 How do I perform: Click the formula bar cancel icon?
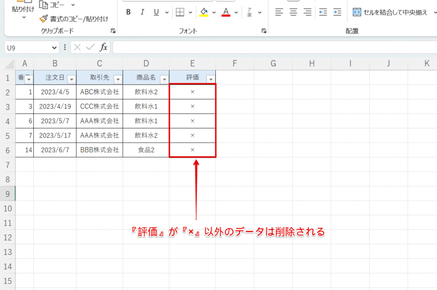tap(77, 48)
